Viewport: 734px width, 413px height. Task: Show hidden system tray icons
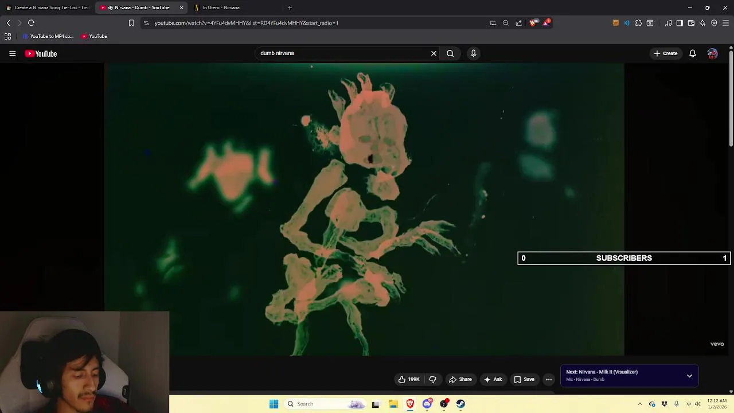(x=640, y=404)
